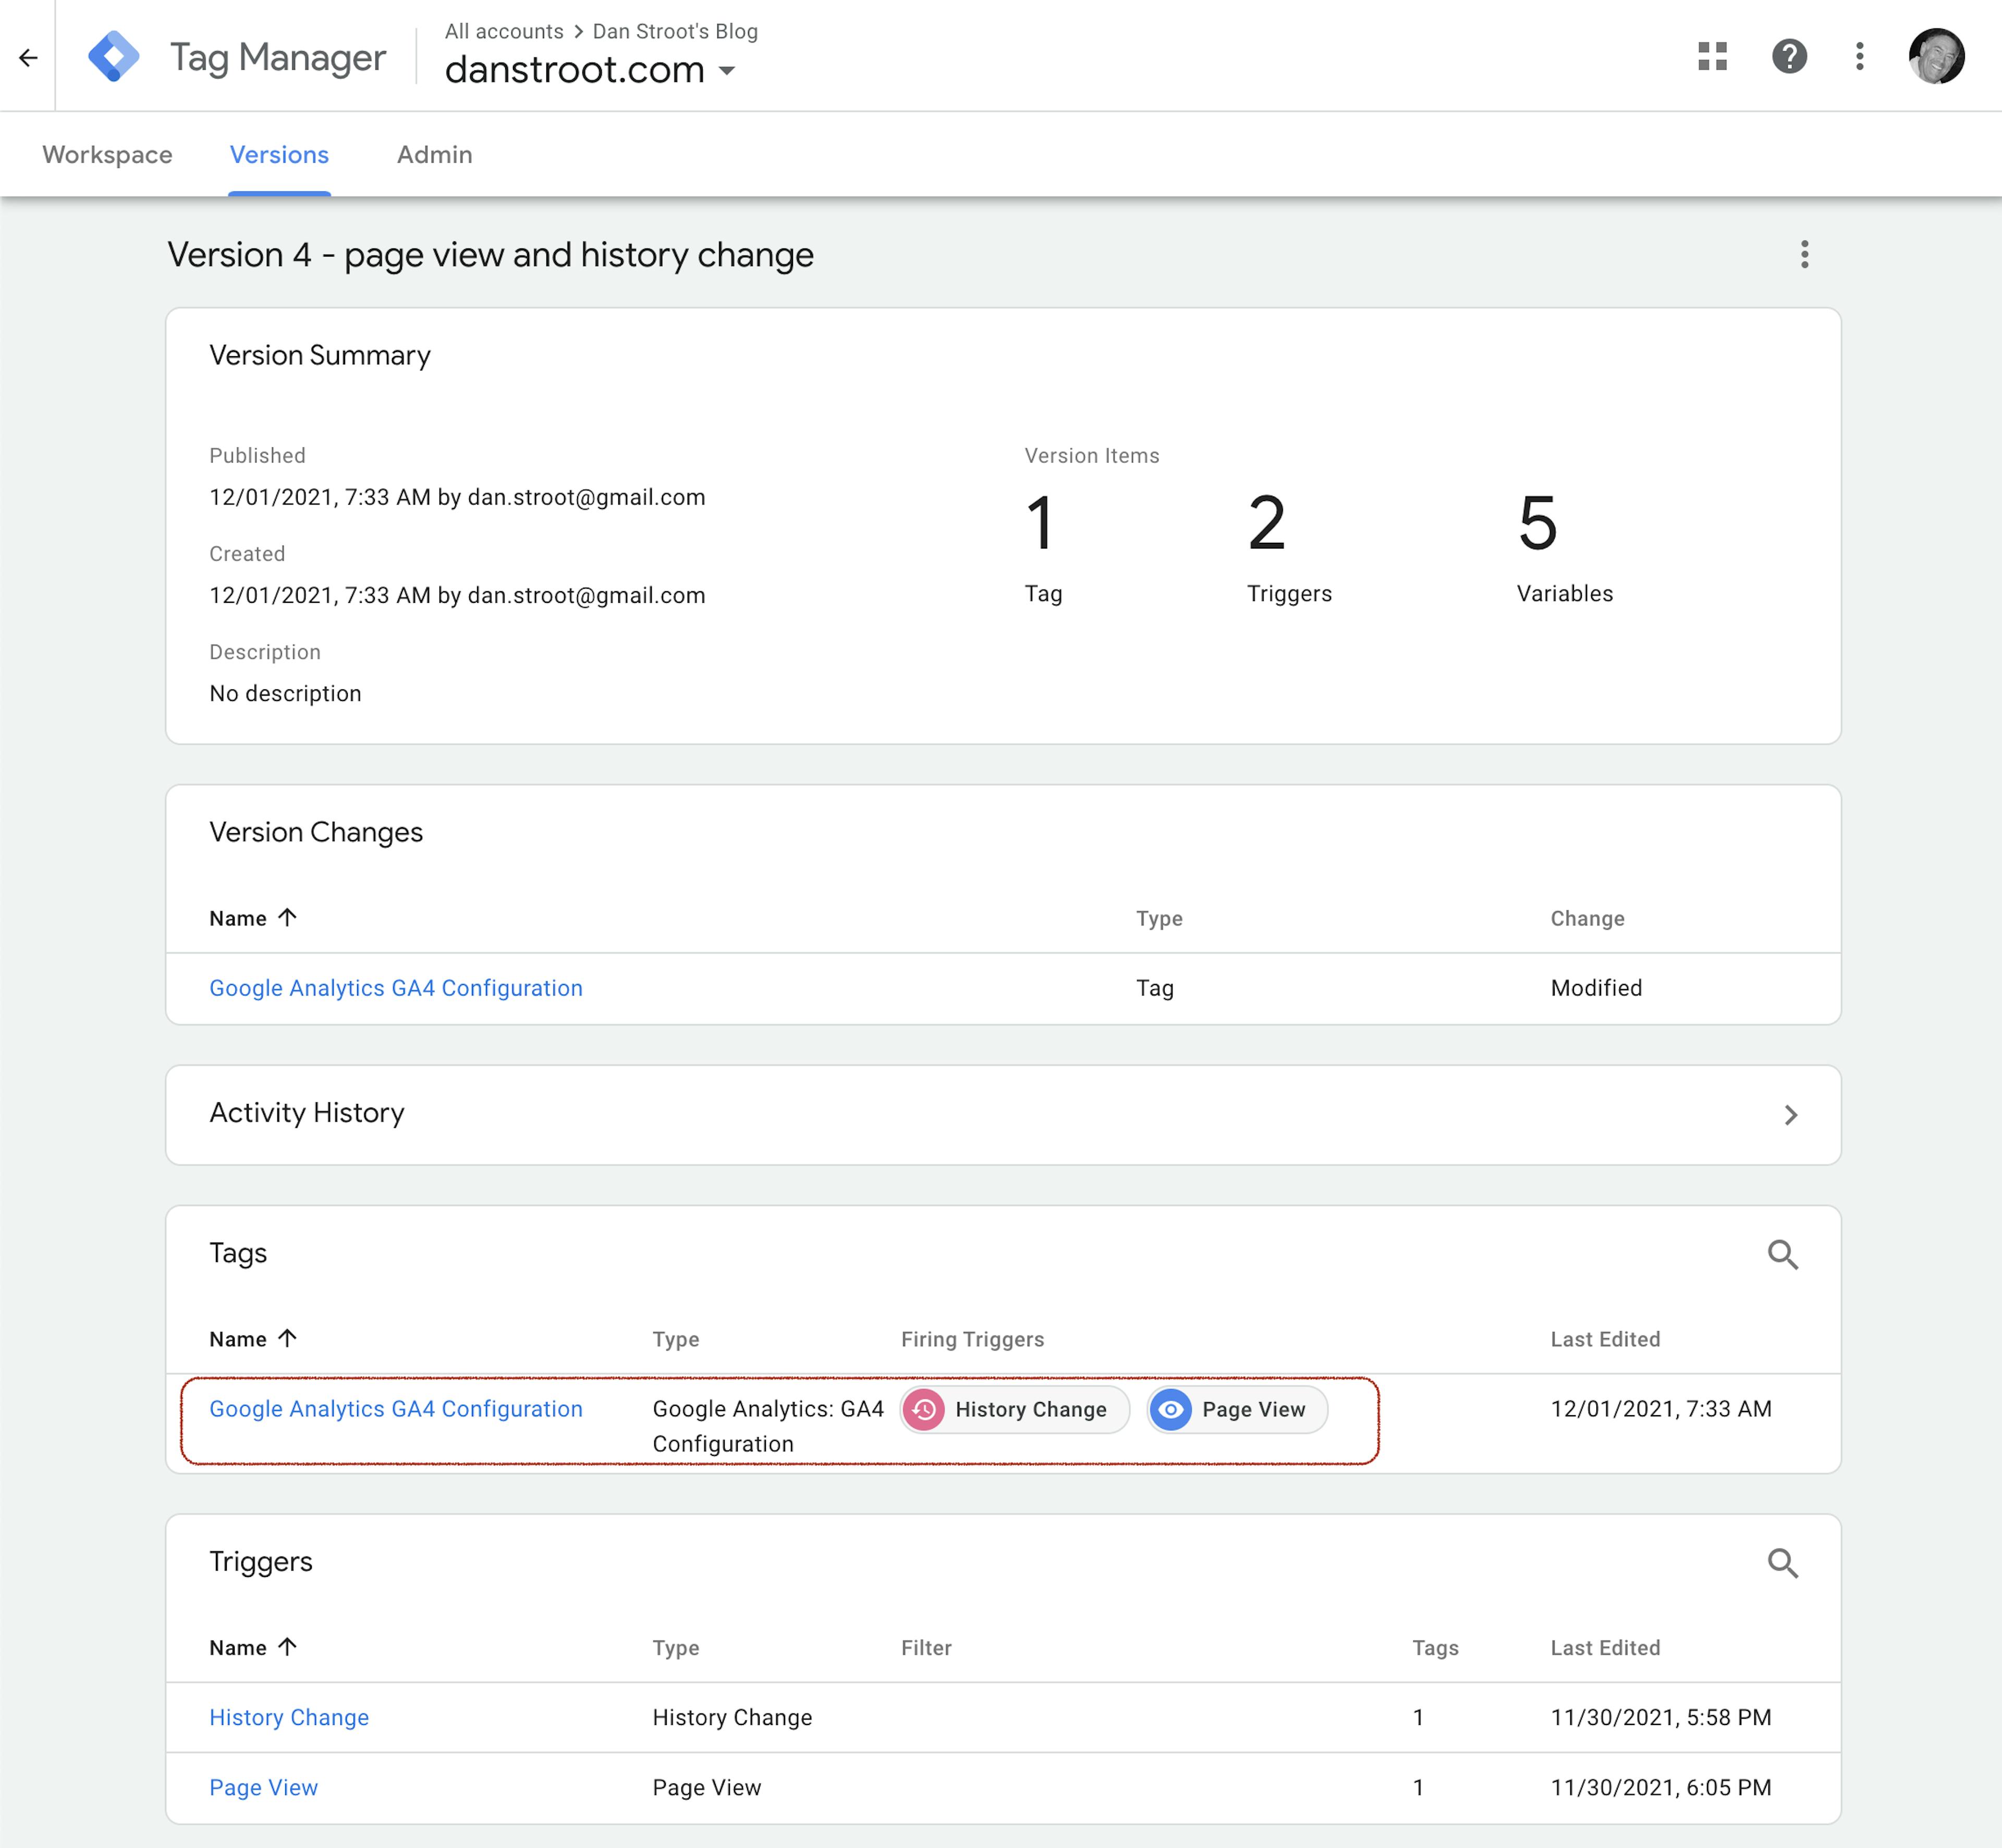This screenshot has width=2002, height=1848.
Task: Open Google Analytics GA4 Configuration under Version Changes
Action: click(395, 988)
